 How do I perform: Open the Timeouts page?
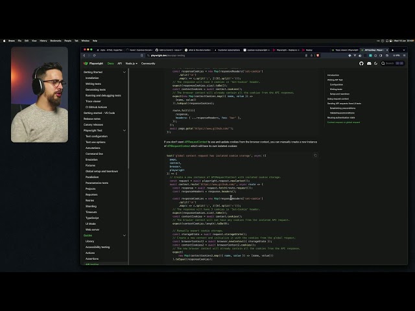coord(91,212)
